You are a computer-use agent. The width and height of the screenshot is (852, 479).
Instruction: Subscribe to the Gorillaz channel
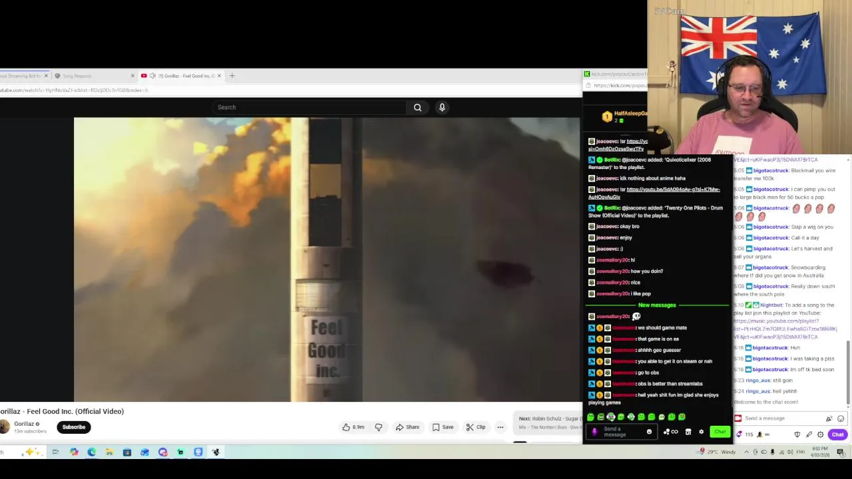click(74, 427)
